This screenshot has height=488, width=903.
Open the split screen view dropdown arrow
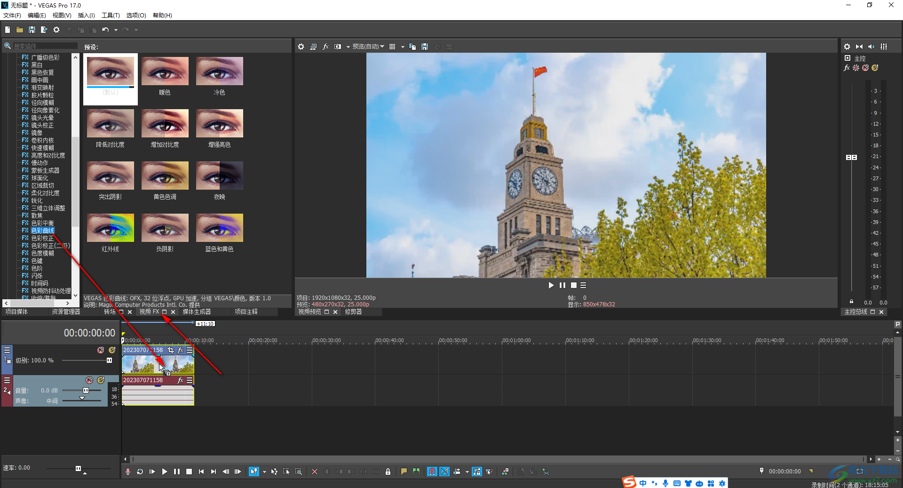coord(348,47)
